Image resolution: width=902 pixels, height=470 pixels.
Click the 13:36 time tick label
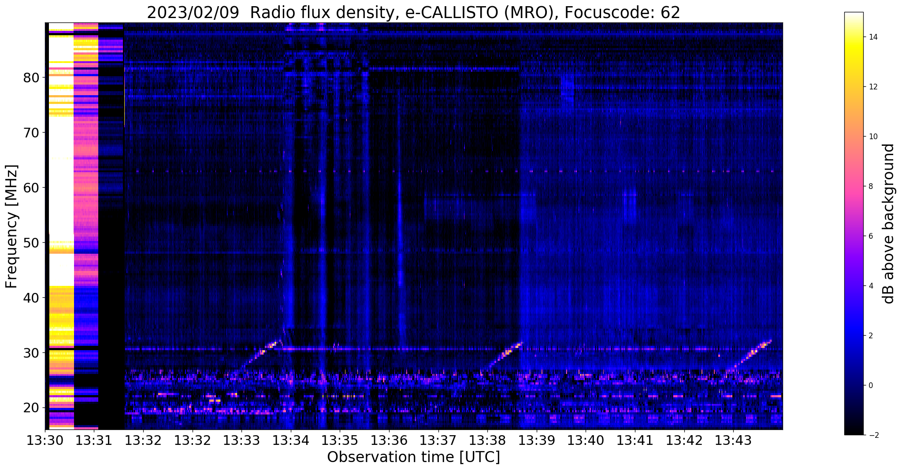tap(389, 440)
